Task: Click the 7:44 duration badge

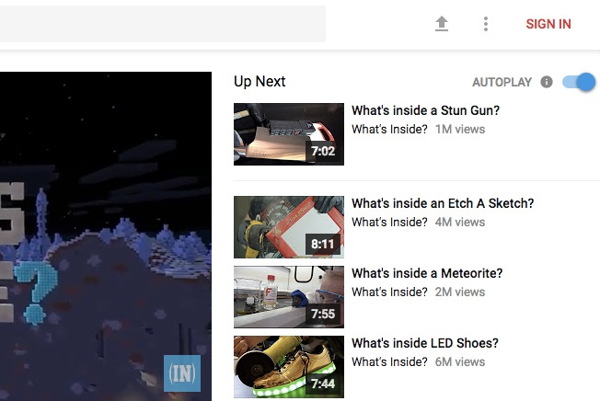Action: click(323, 384)
